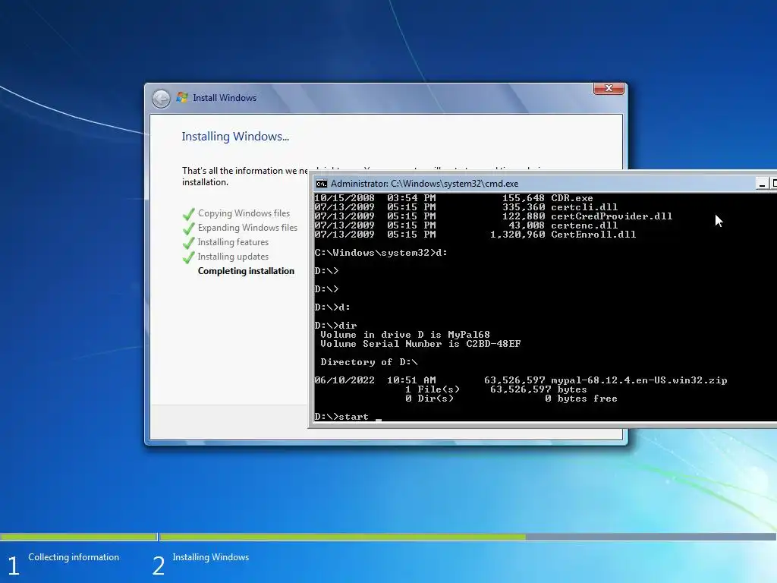Click the 'certenc.dll' entry in cmd listing
This screenshot has width=777, height=583.
[x=584, y=225]
